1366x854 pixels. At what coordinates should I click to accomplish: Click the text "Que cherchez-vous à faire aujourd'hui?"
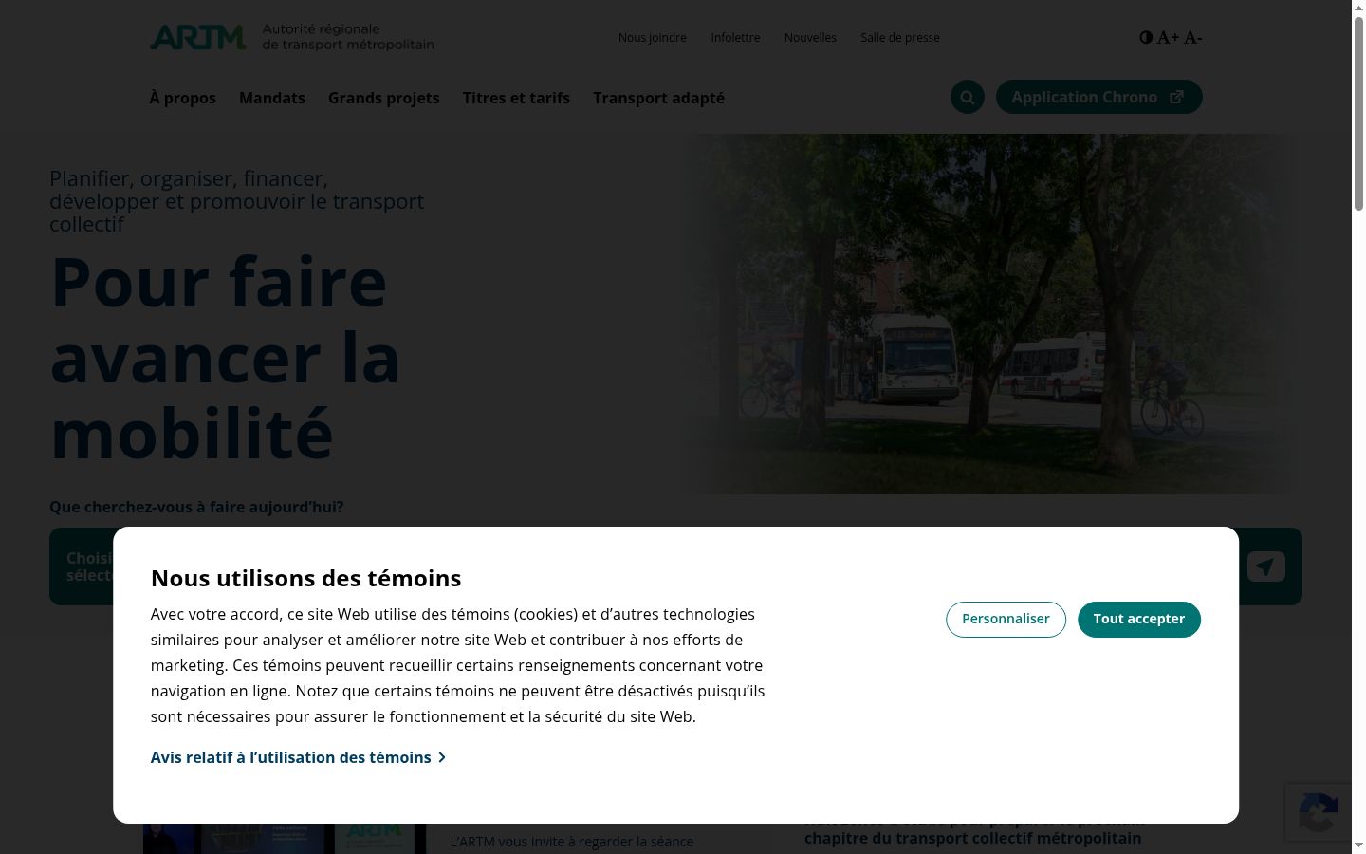coord(196,507)
